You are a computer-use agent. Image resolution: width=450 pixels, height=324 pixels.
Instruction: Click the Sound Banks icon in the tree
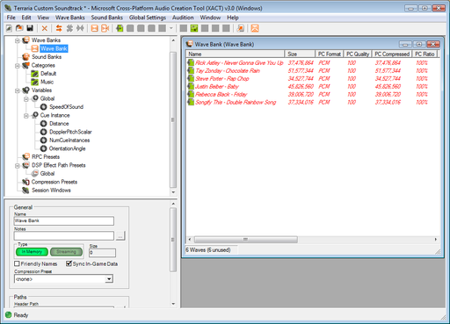[x=26, y=57]
